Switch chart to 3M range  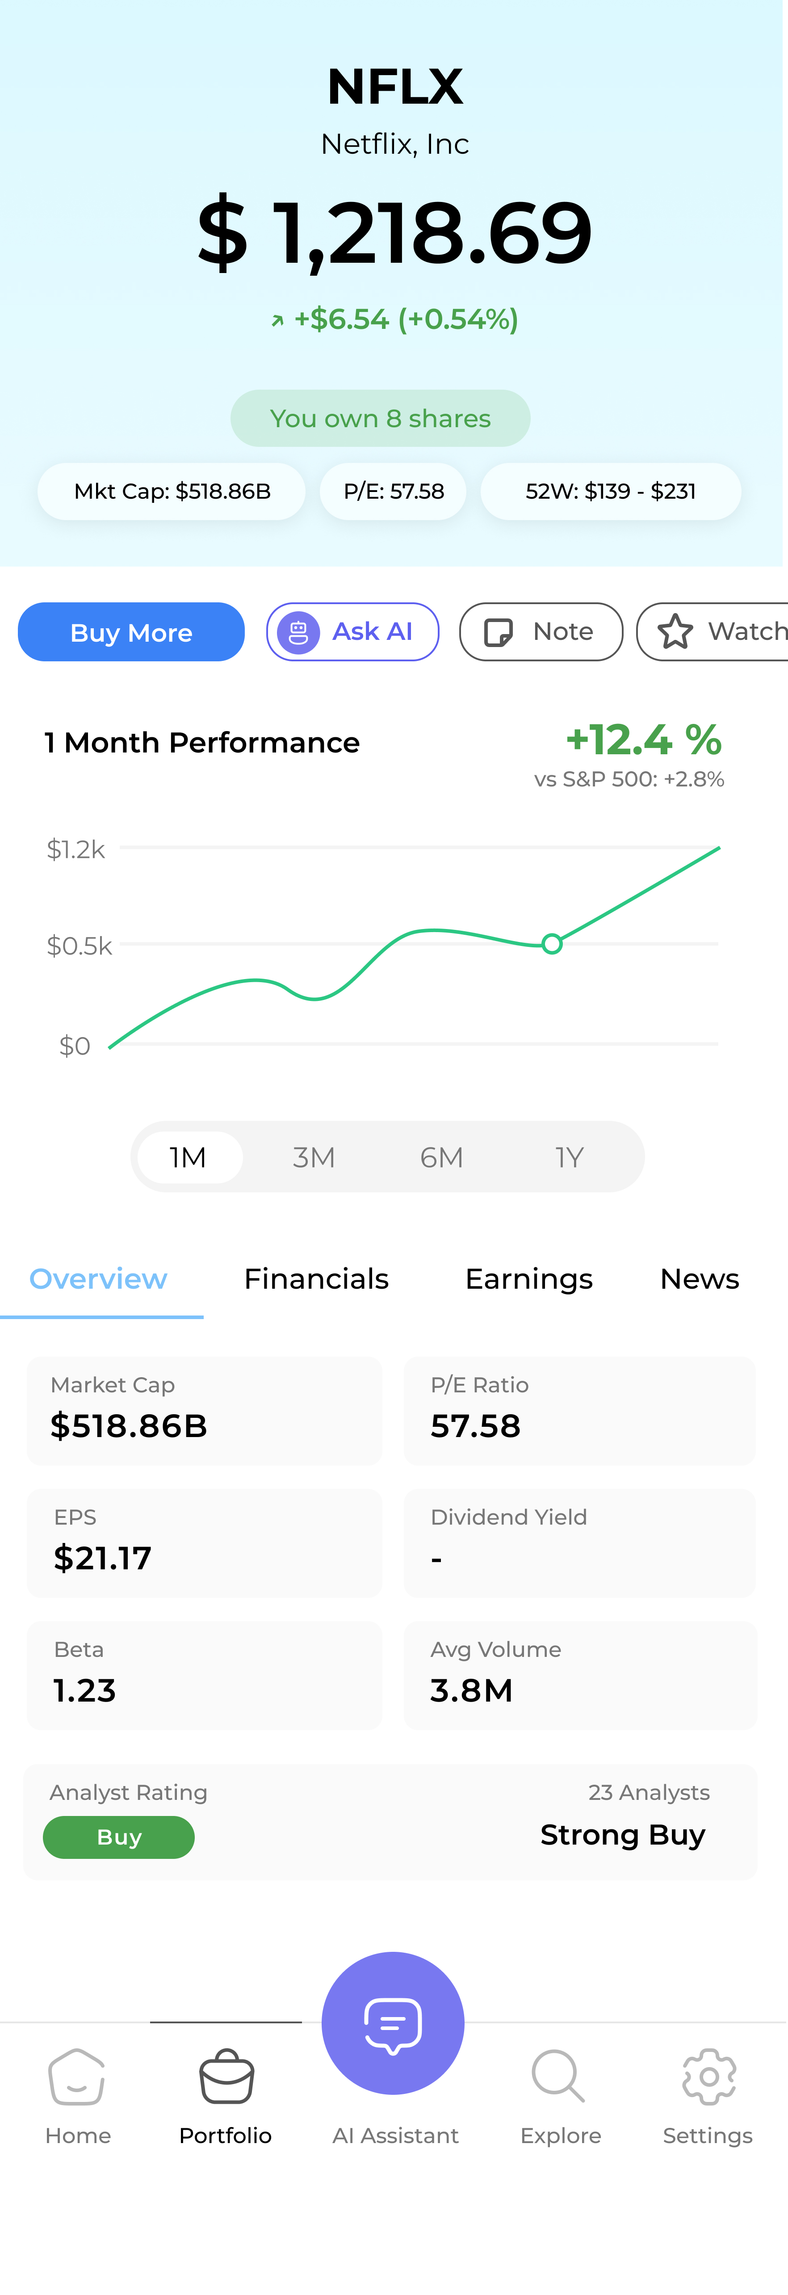[x=314, y=1157]
